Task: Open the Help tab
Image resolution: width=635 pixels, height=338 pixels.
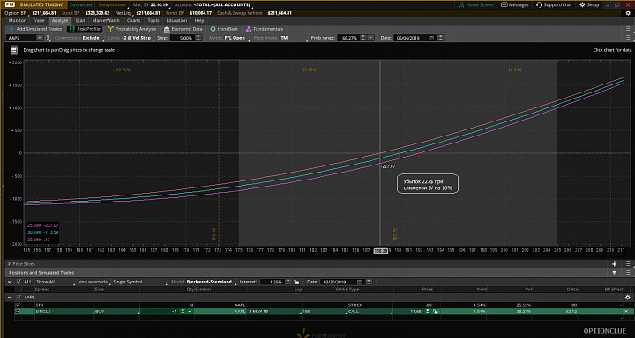Action: pyautogui.click(x=198, y=20)
